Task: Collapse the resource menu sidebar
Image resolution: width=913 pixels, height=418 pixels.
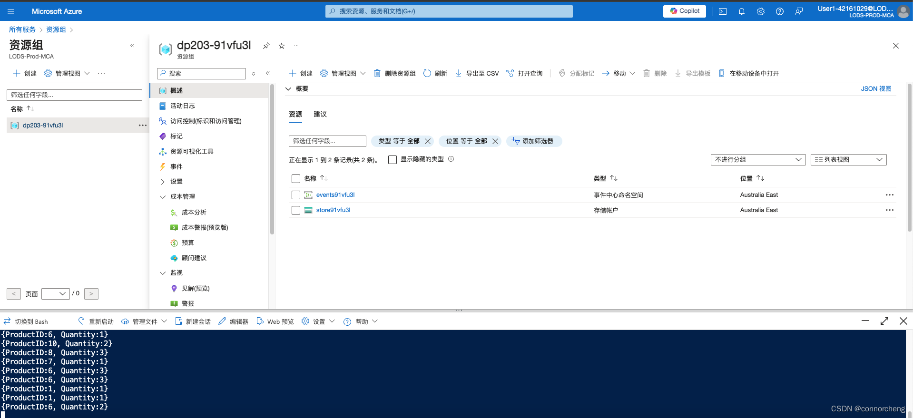Action: [x=267, y=73]
